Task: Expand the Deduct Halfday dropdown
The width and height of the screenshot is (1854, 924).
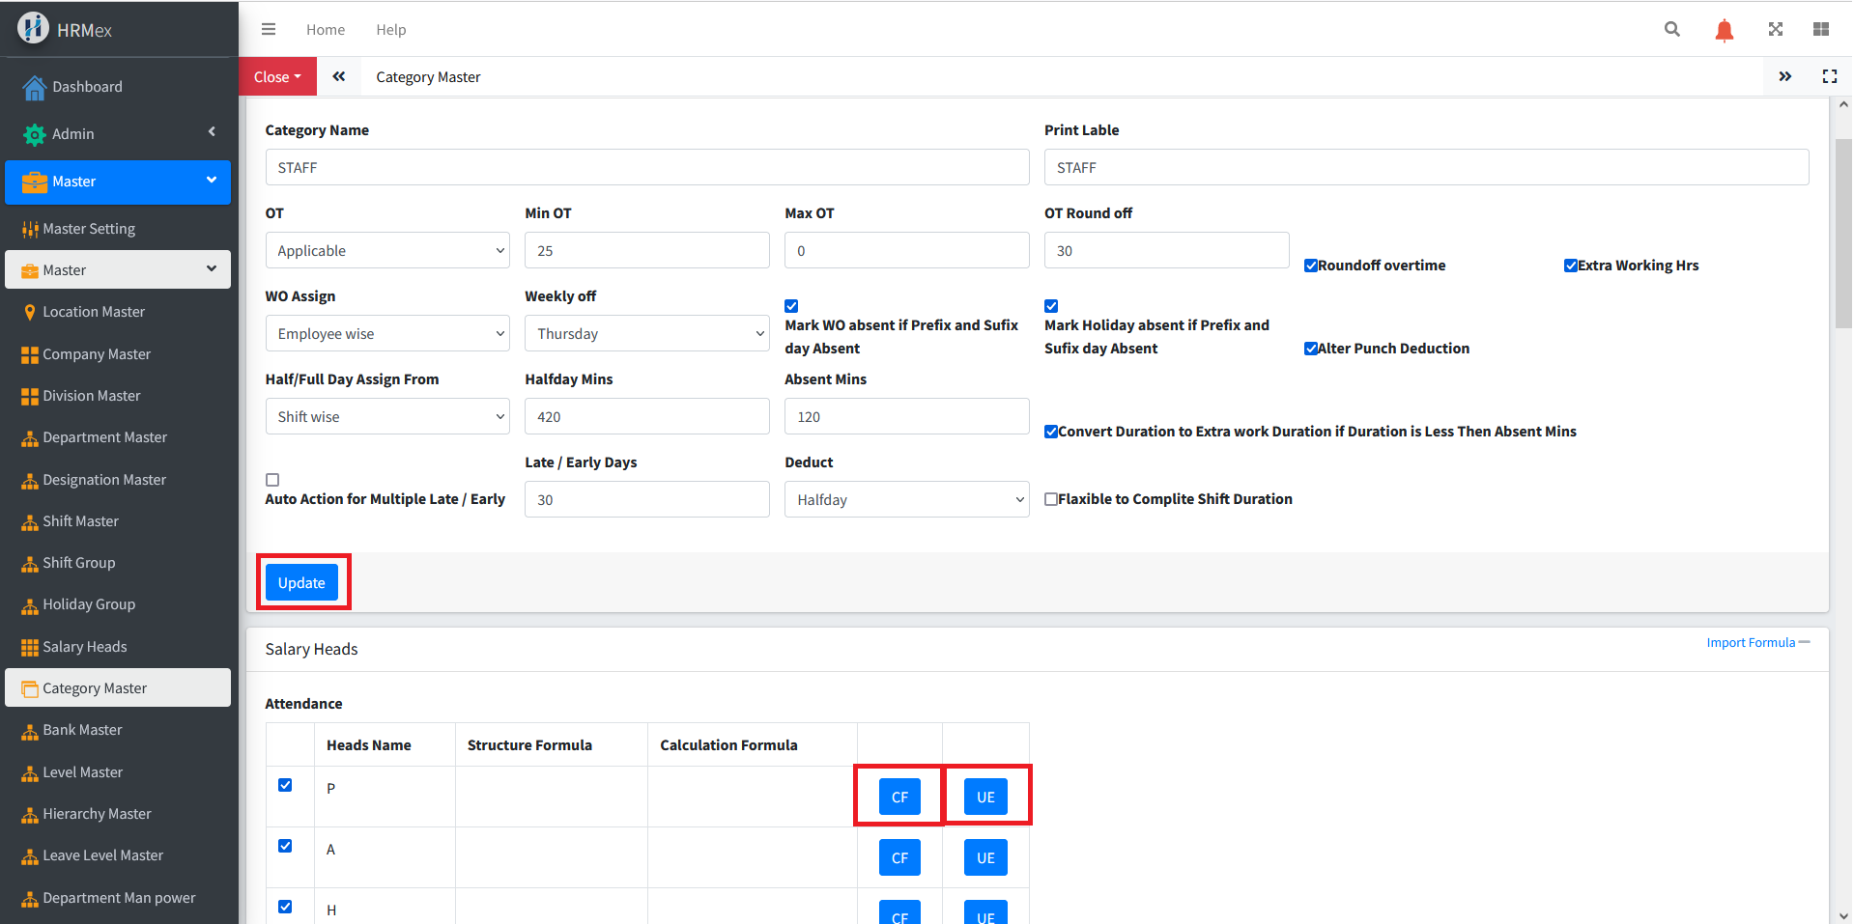Action: click(x=906, y=500)
